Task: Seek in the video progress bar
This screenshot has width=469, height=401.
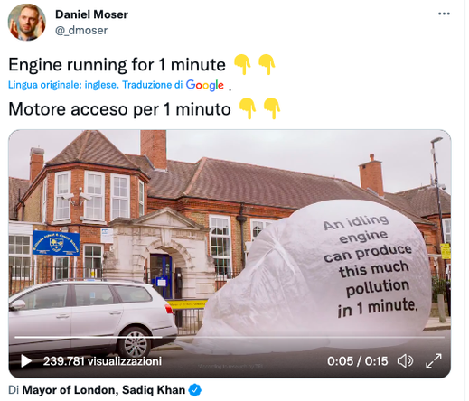Action: click(x=230, y=337)
